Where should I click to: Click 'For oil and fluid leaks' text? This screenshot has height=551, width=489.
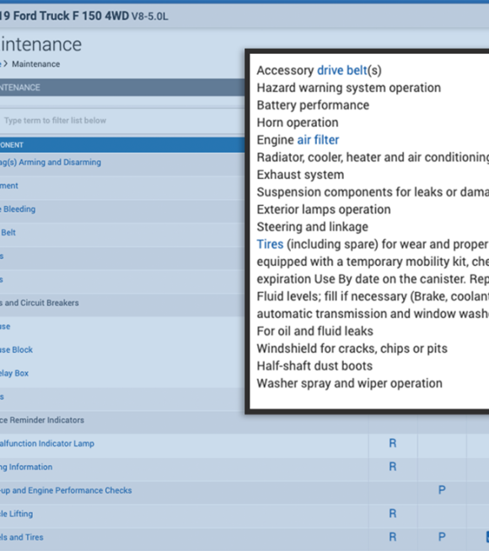coord(314,331)
